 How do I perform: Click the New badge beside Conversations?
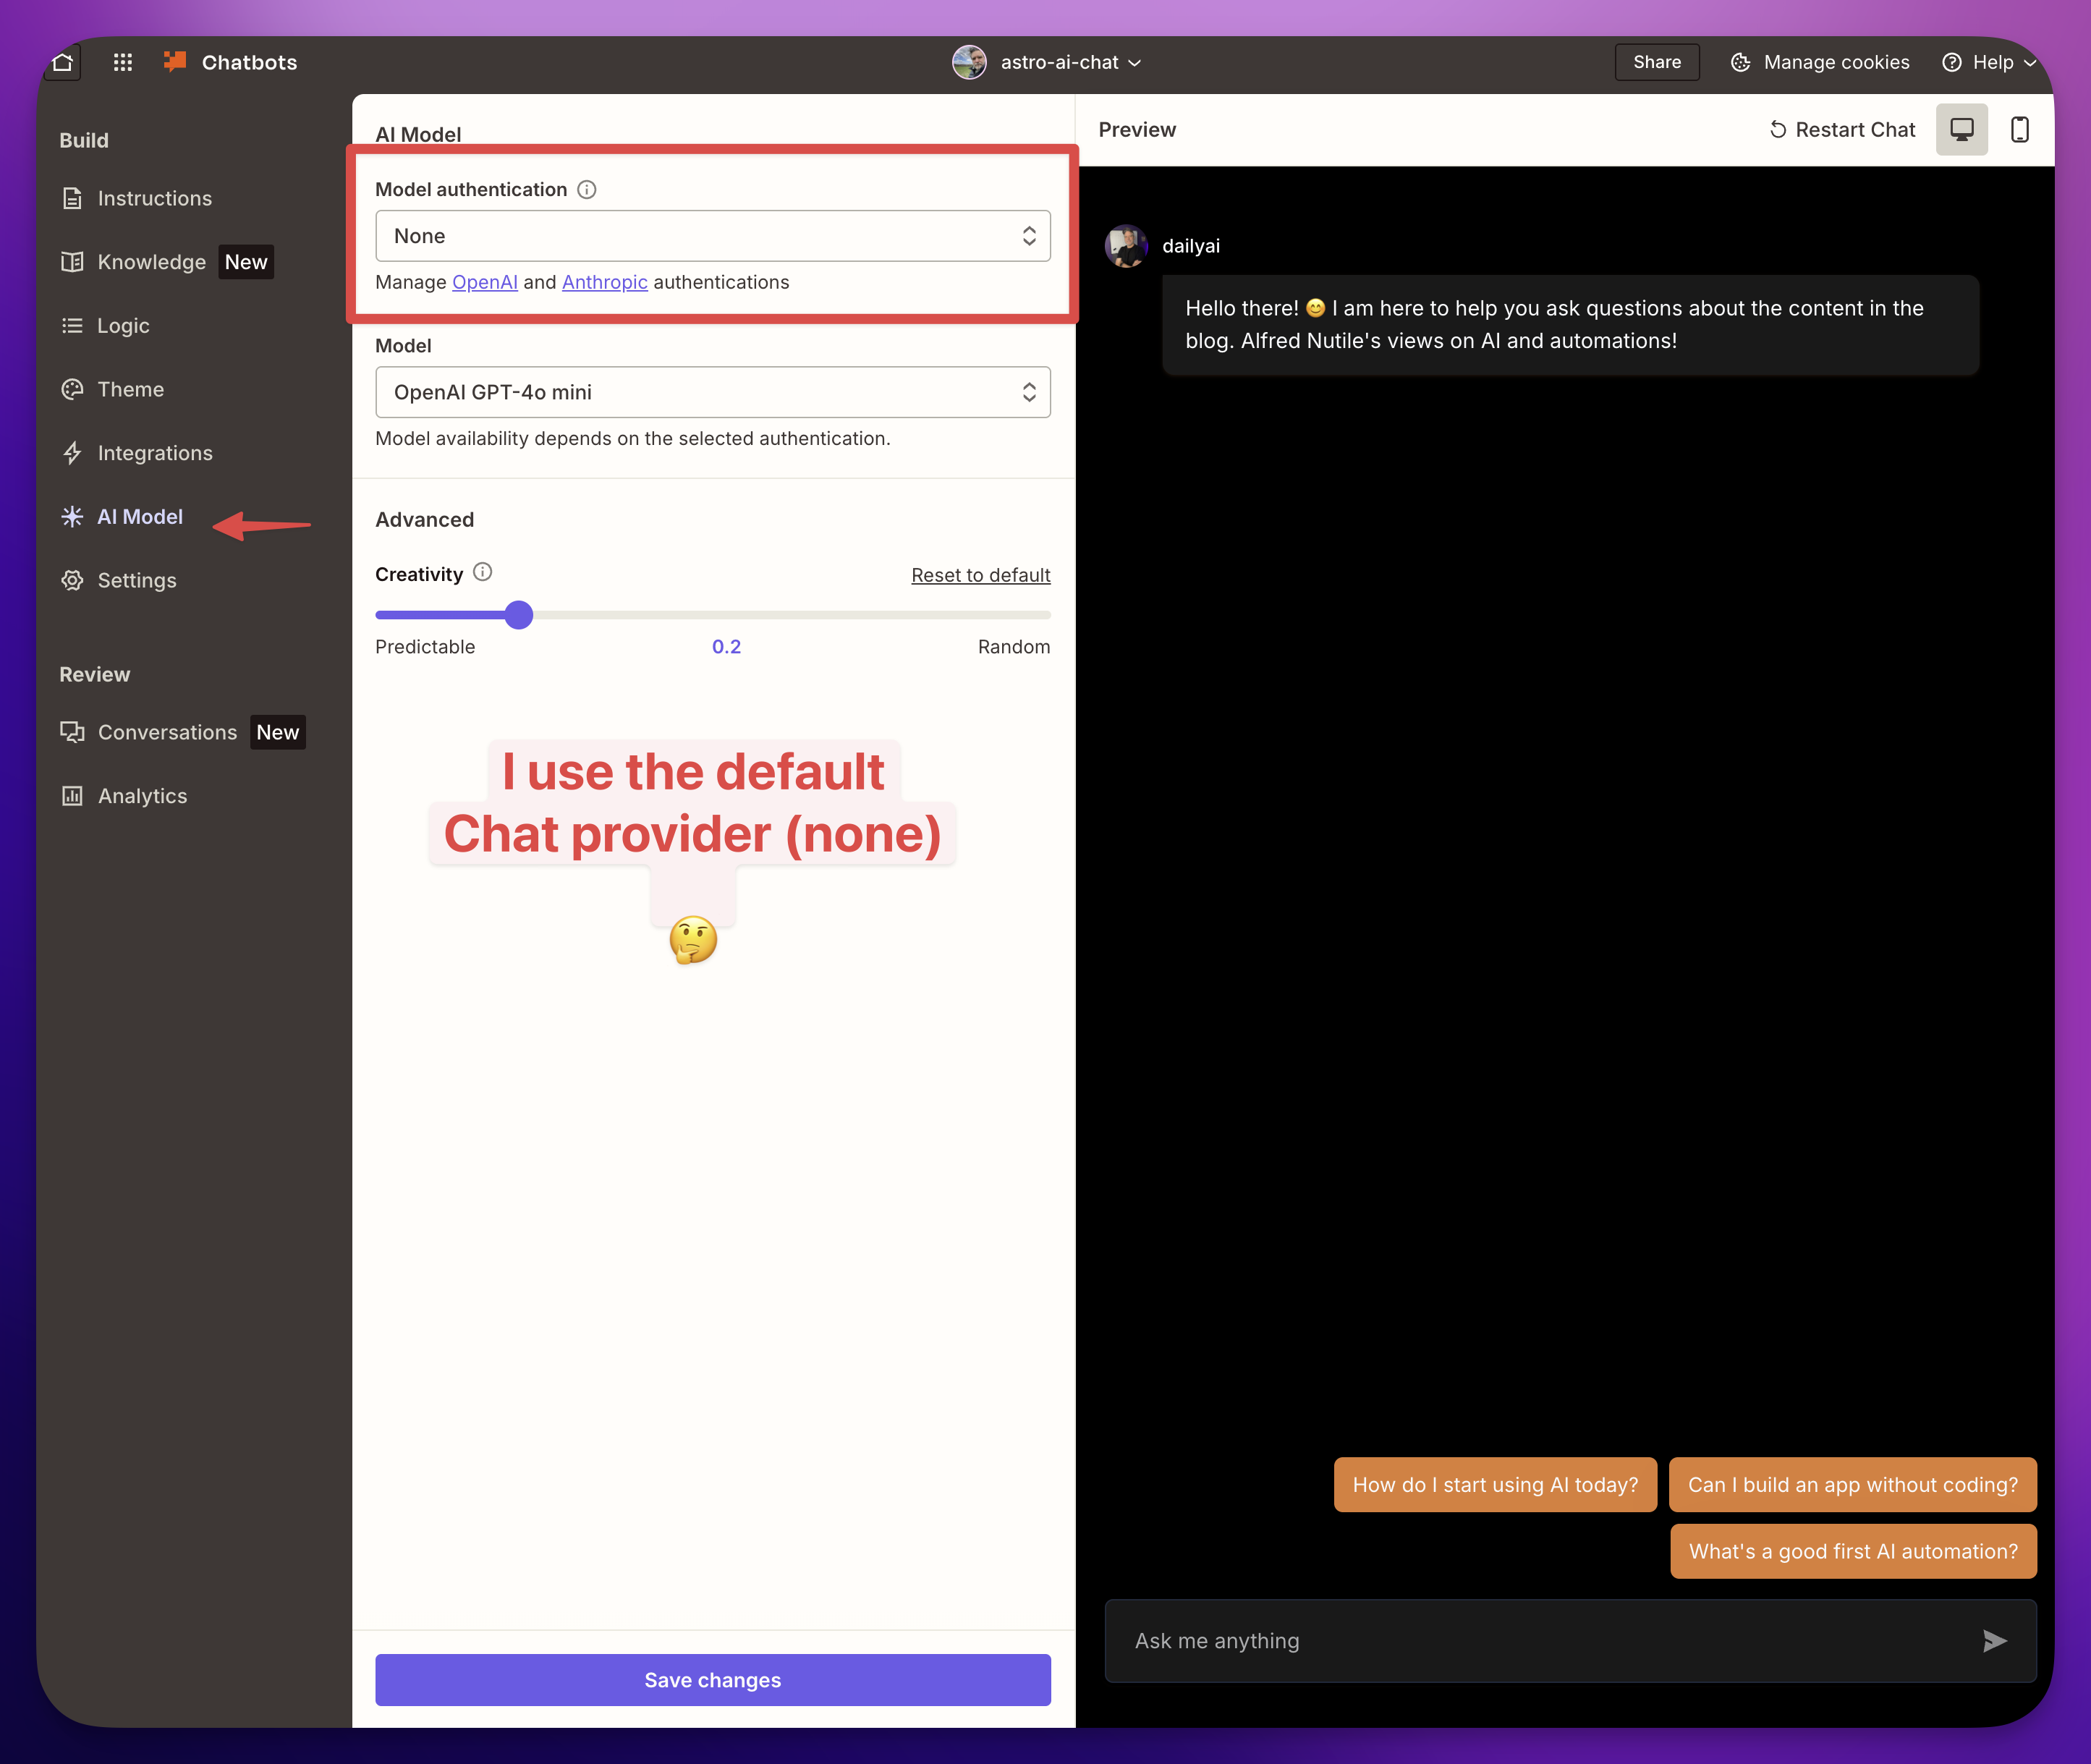click(277, 732)
